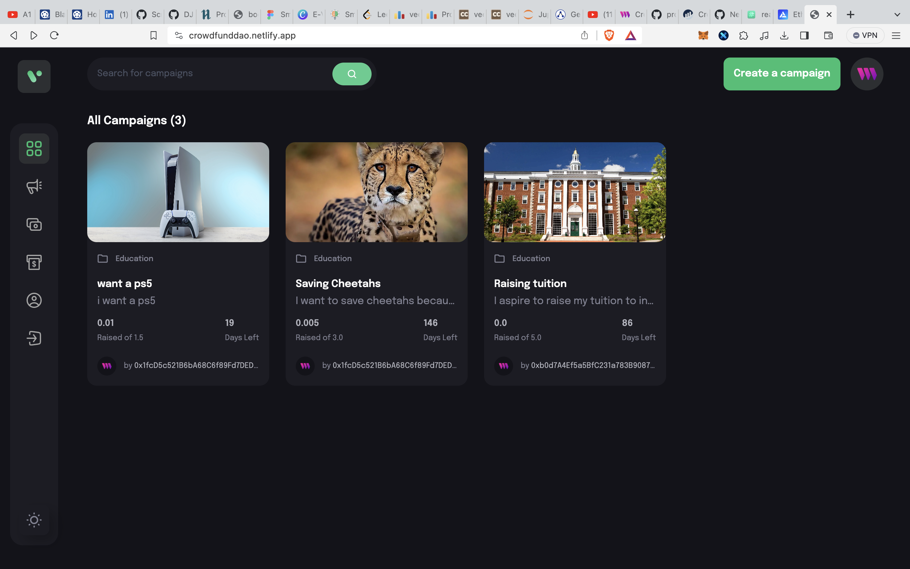Open the browser hamburger menu
The image size is (910, 569).
(896, 35)
